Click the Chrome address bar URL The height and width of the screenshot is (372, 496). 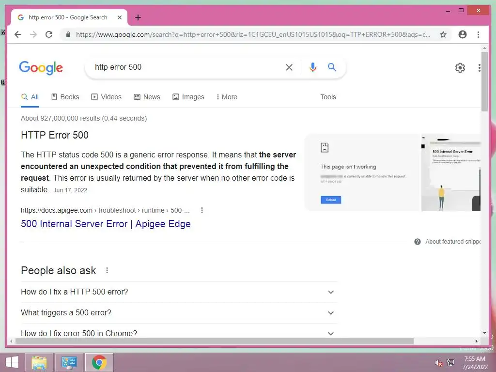[x=253, y=34]
